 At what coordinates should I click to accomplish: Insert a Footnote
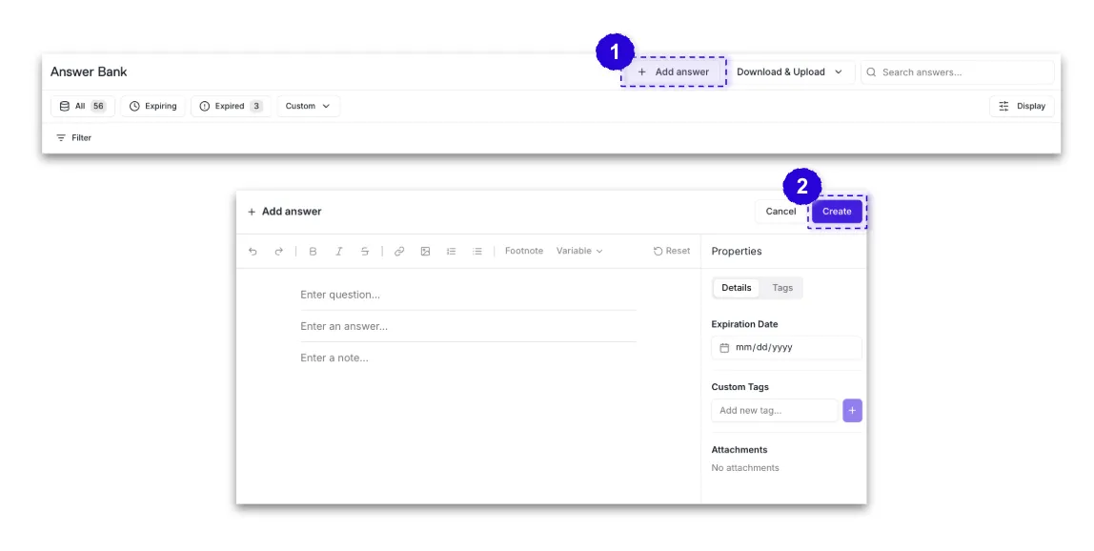click(524, 251)
